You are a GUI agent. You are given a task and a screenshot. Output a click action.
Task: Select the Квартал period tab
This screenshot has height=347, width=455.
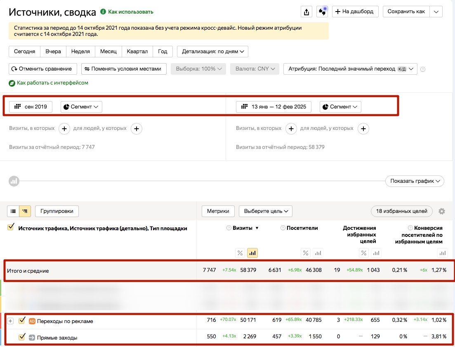point(137,52)
